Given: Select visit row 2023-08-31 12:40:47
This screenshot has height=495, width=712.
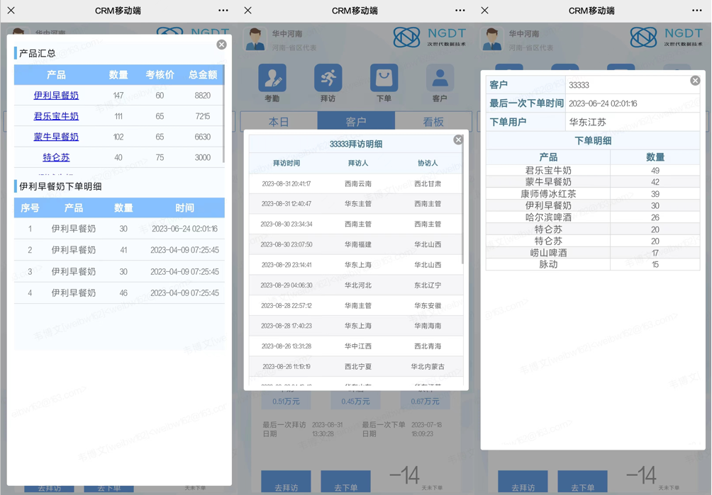Looking at the screenshot, I should pos(356,204).
